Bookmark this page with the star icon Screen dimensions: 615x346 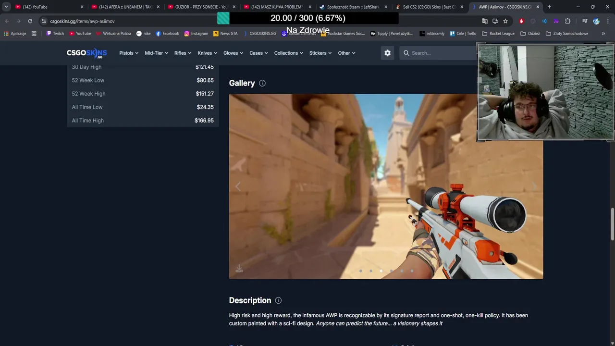click(x=505, y=21)
